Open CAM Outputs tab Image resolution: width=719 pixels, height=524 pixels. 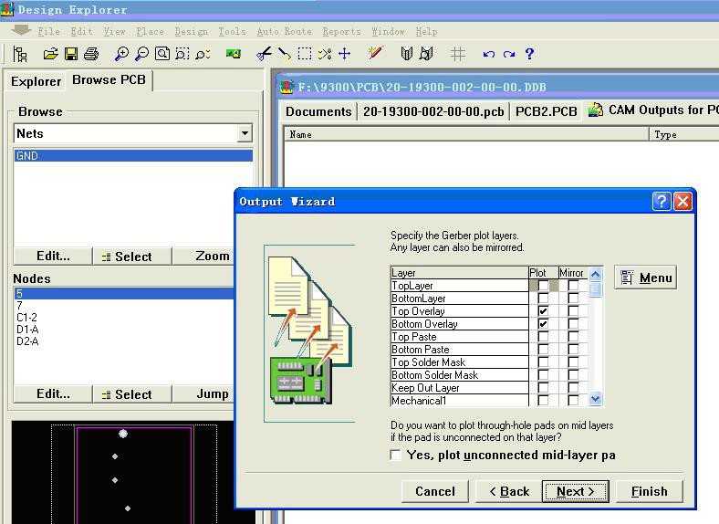(x=653, y=110)
